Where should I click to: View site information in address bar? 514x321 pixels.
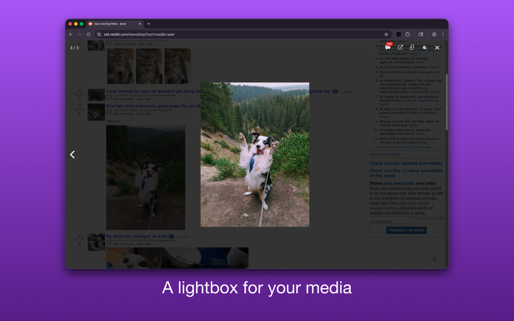[99, 35]
